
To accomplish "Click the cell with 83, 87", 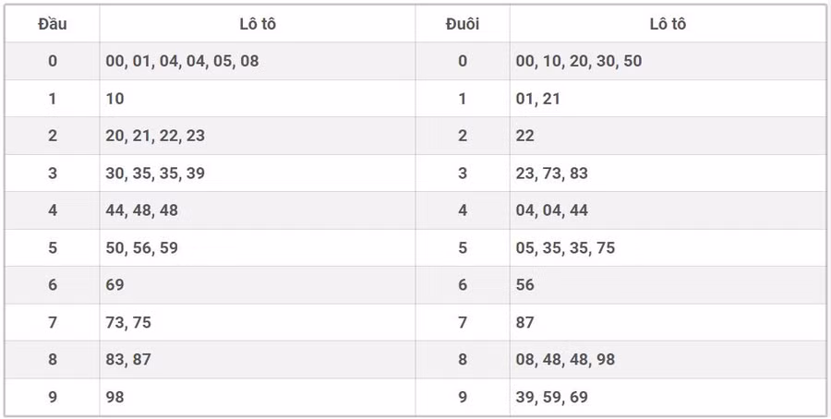I will (128, 360).
